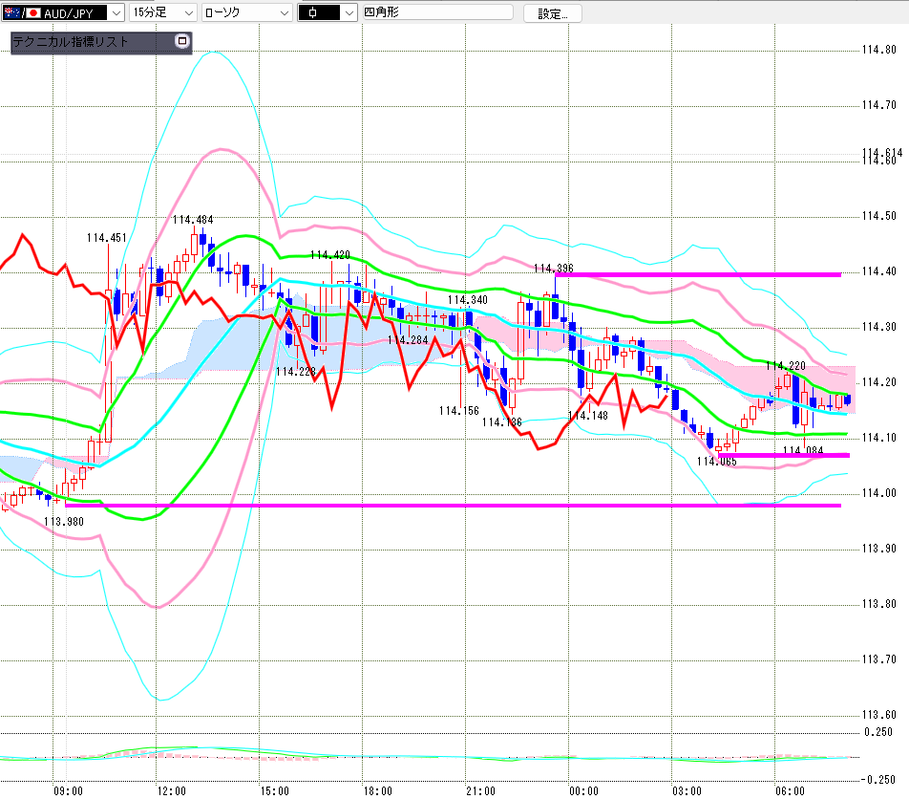Image resolution: width=909 pixels, height=799 pixels.
Task: Click the 114.50 price axis label
Action: tap(878, 216)
